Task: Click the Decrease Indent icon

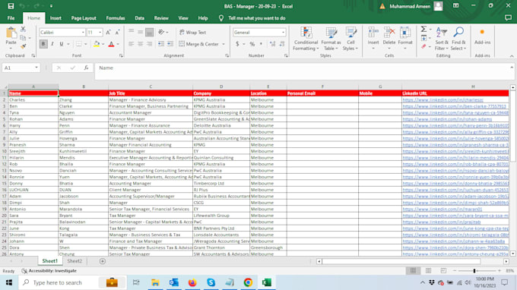Action: click(x=161, y=44)
